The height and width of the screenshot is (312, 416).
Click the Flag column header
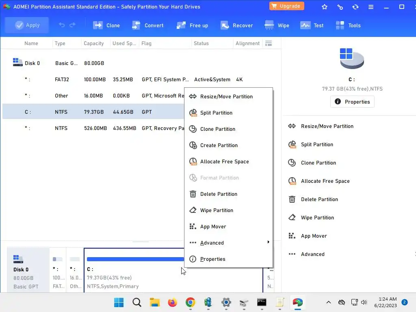coord(146,43)
